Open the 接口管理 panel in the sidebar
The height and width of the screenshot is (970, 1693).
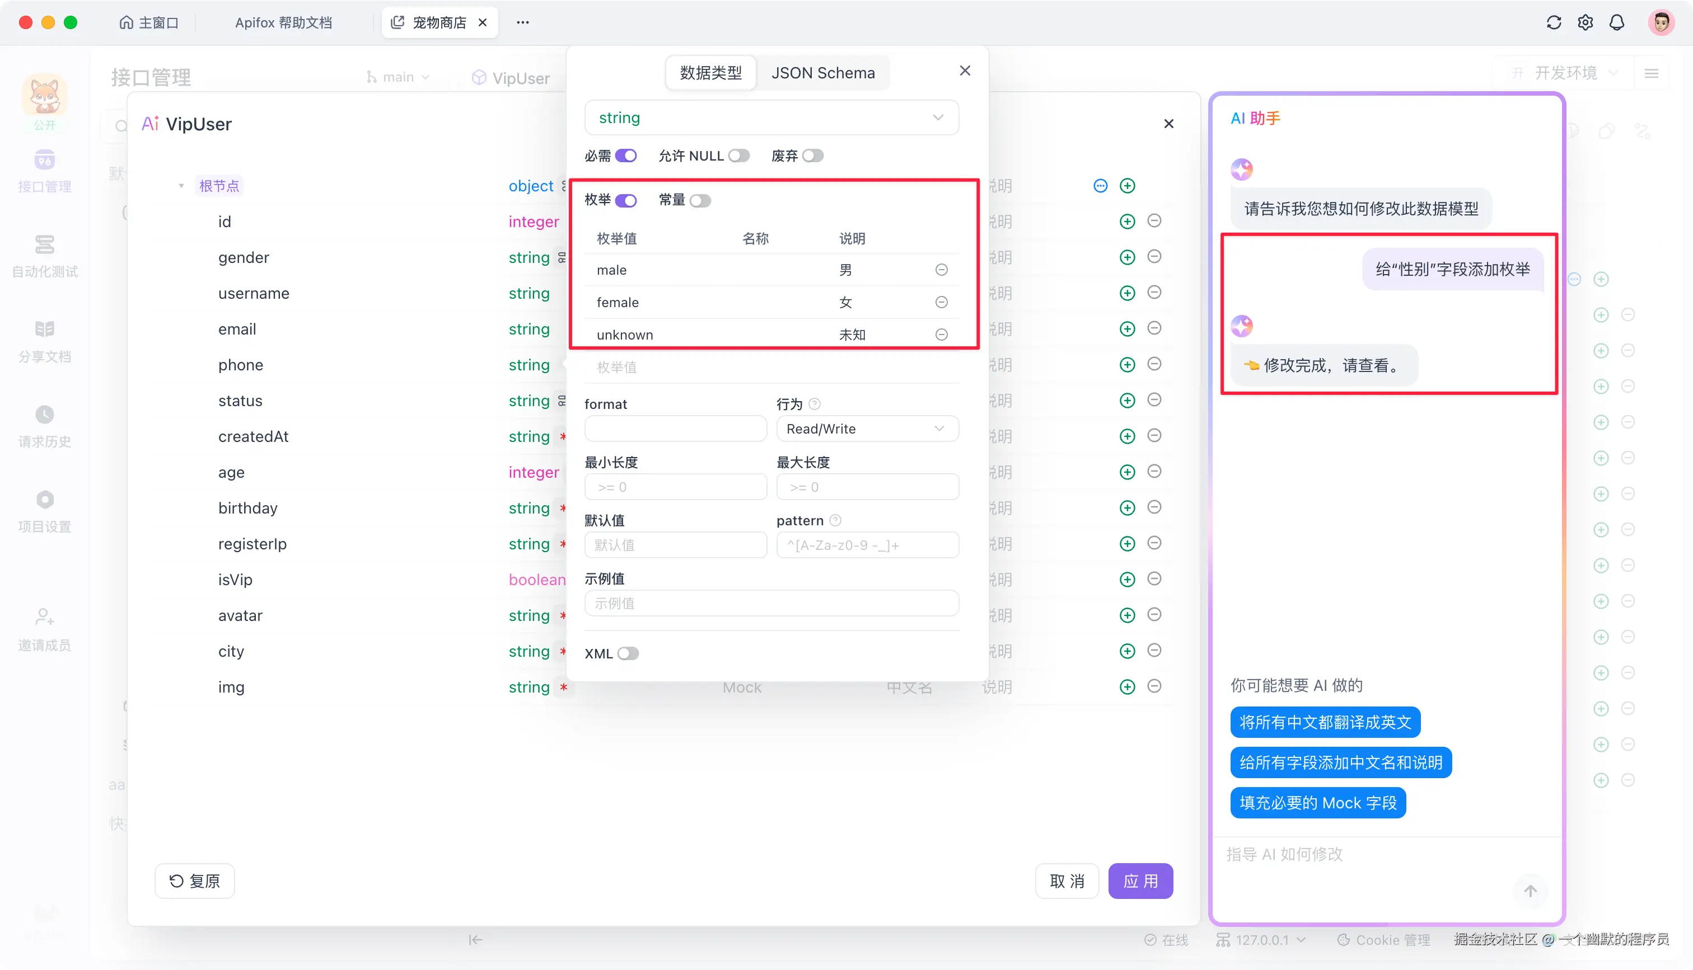[44, 170]
